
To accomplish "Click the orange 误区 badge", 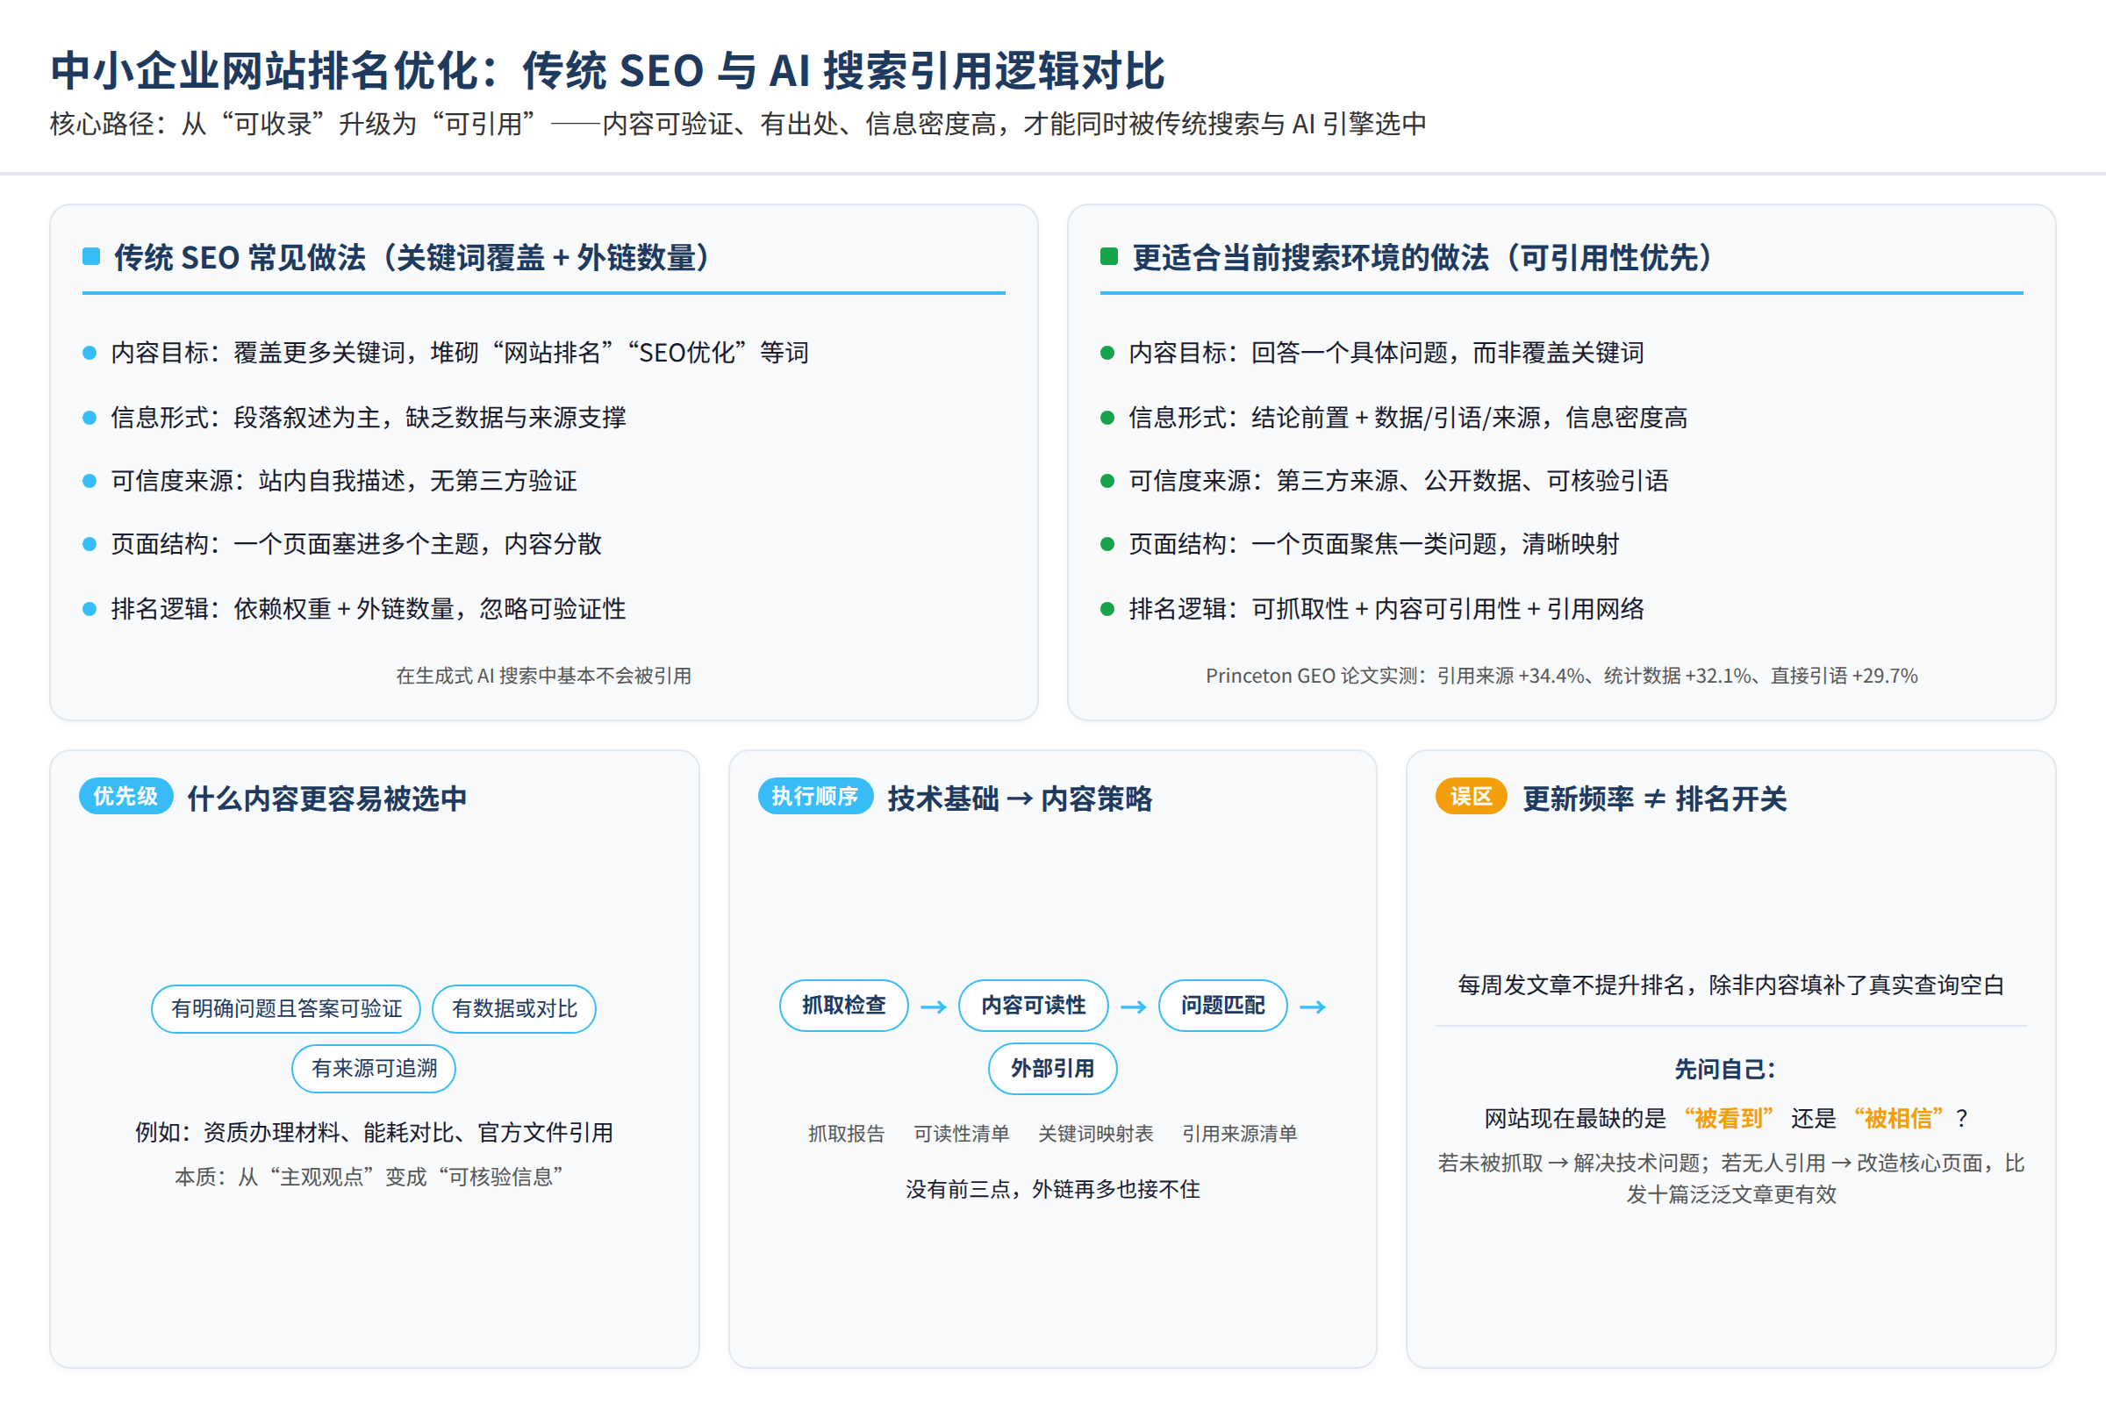I will (1472, 796).
